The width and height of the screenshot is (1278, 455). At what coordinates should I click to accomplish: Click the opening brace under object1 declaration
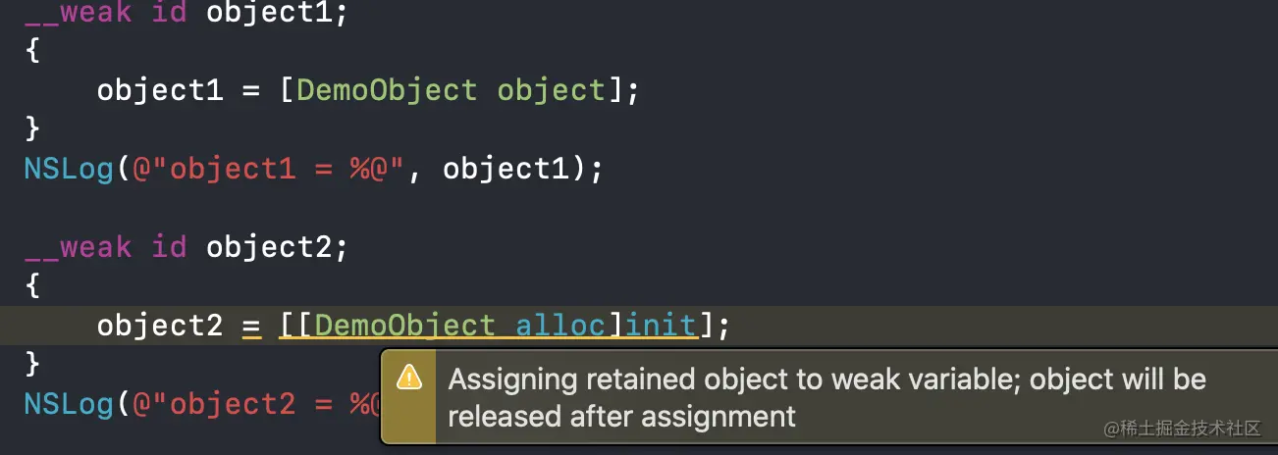pos(32,52)
